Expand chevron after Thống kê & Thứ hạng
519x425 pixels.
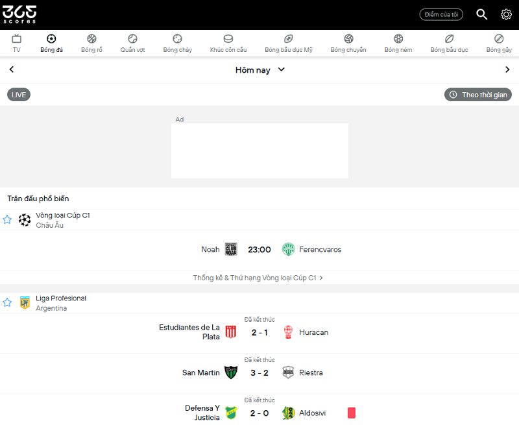pyautogui.click(x=320, y=278)
